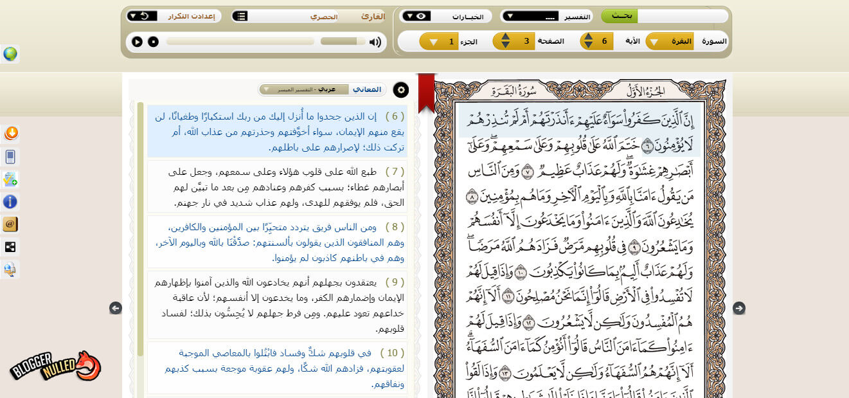Go to next page with right arrow

click(x=739, y=308)
